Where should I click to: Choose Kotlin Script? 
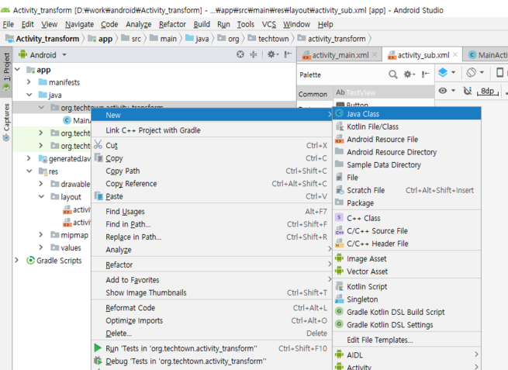pos(406,286)
